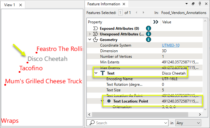
Task: Collapse the Text property group
Action: [96, 73]
